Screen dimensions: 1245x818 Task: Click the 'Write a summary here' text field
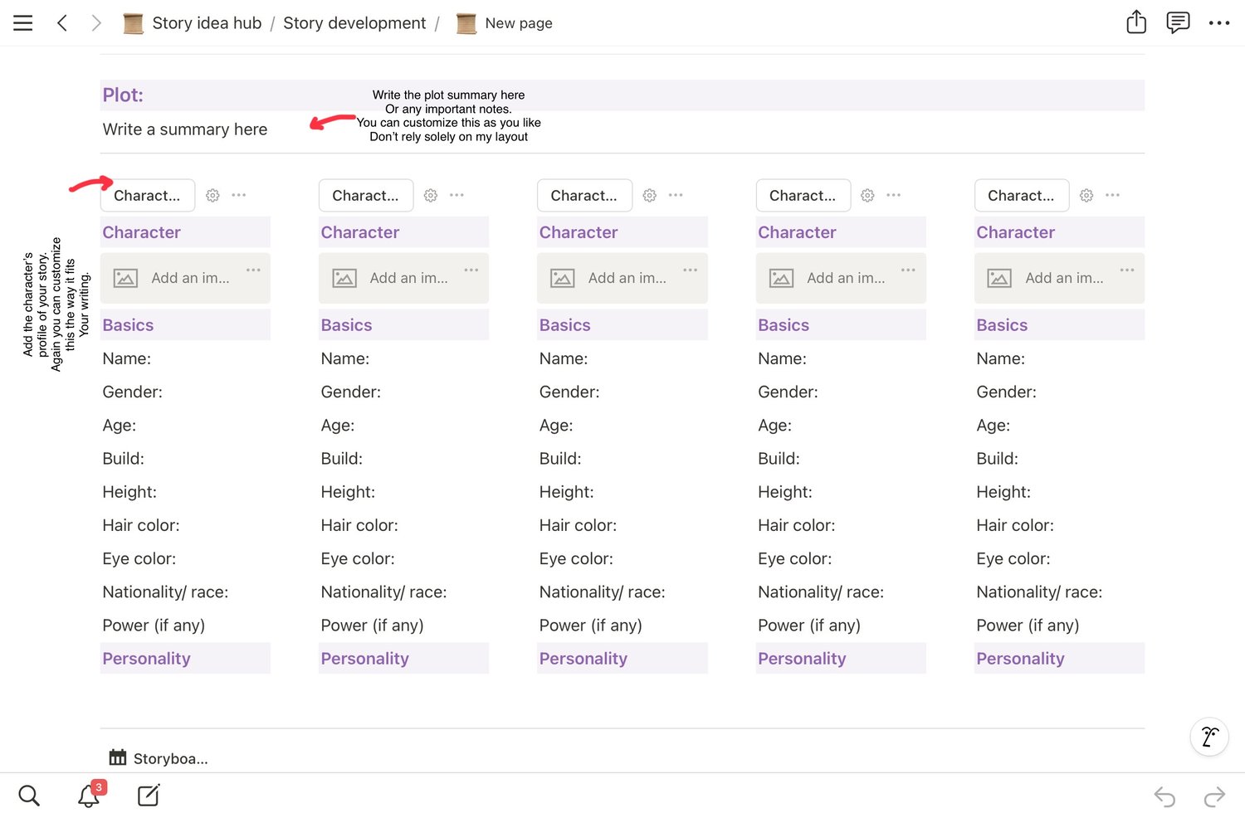pyautogui.click(x=185, y=129)
